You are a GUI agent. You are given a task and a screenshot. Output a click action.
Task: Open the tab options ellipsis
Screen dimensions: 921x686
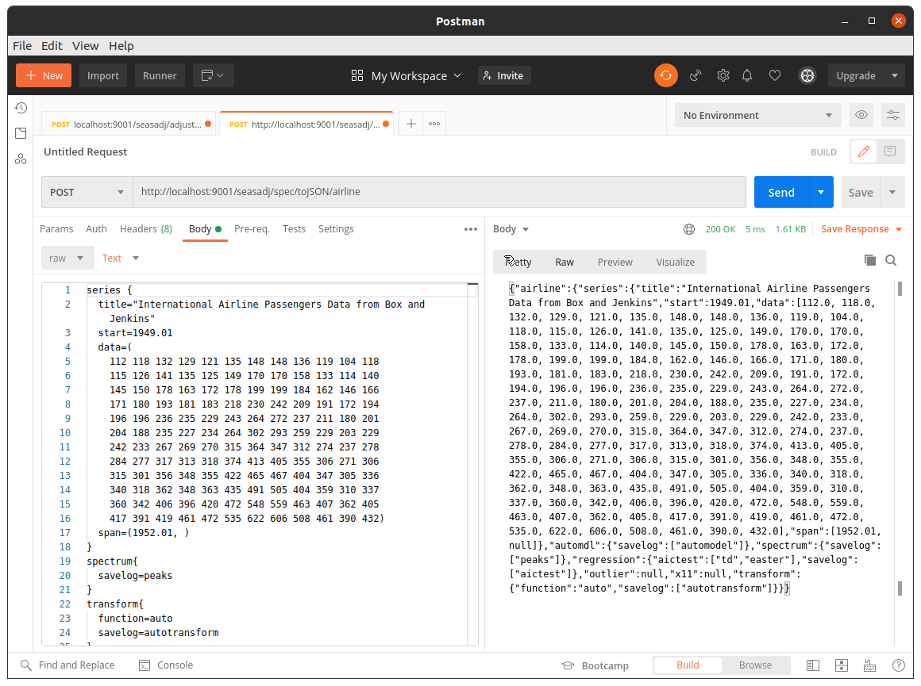point(434,124)
